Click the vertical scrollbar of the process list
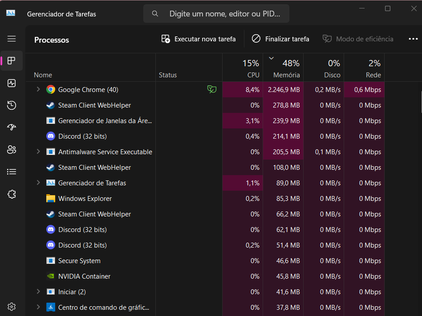The width and height of the screenshot is (422, 316). pos(421,102)
